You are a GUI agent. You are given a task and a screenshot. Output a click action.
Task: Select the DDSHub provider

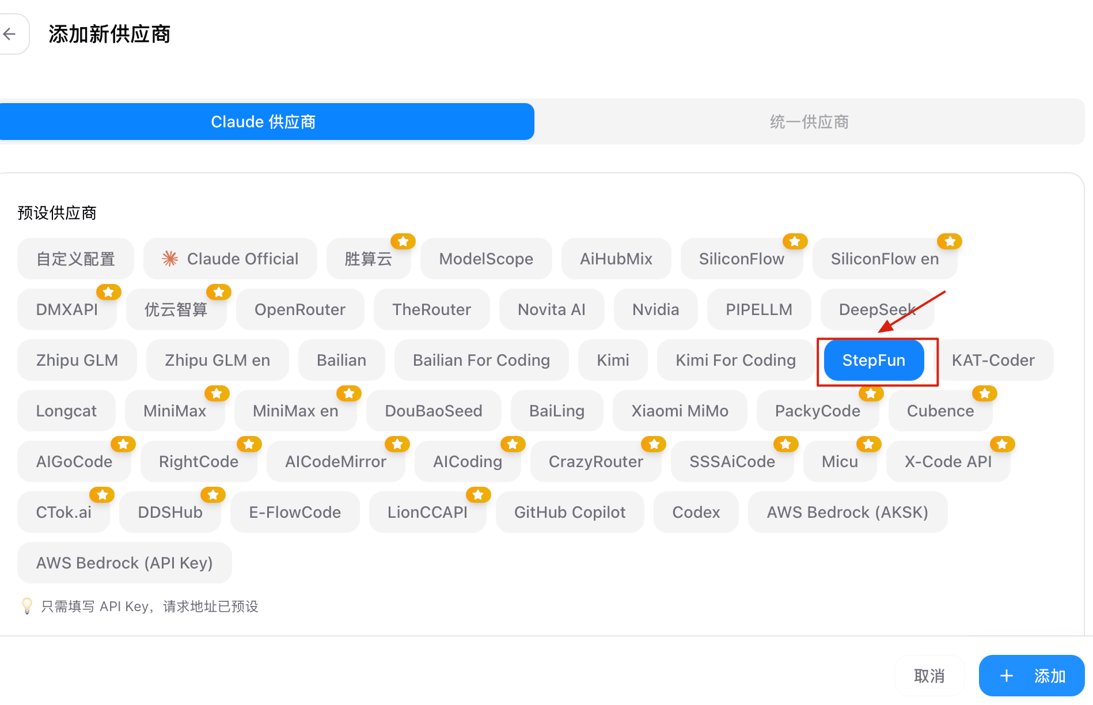point(170,512)
